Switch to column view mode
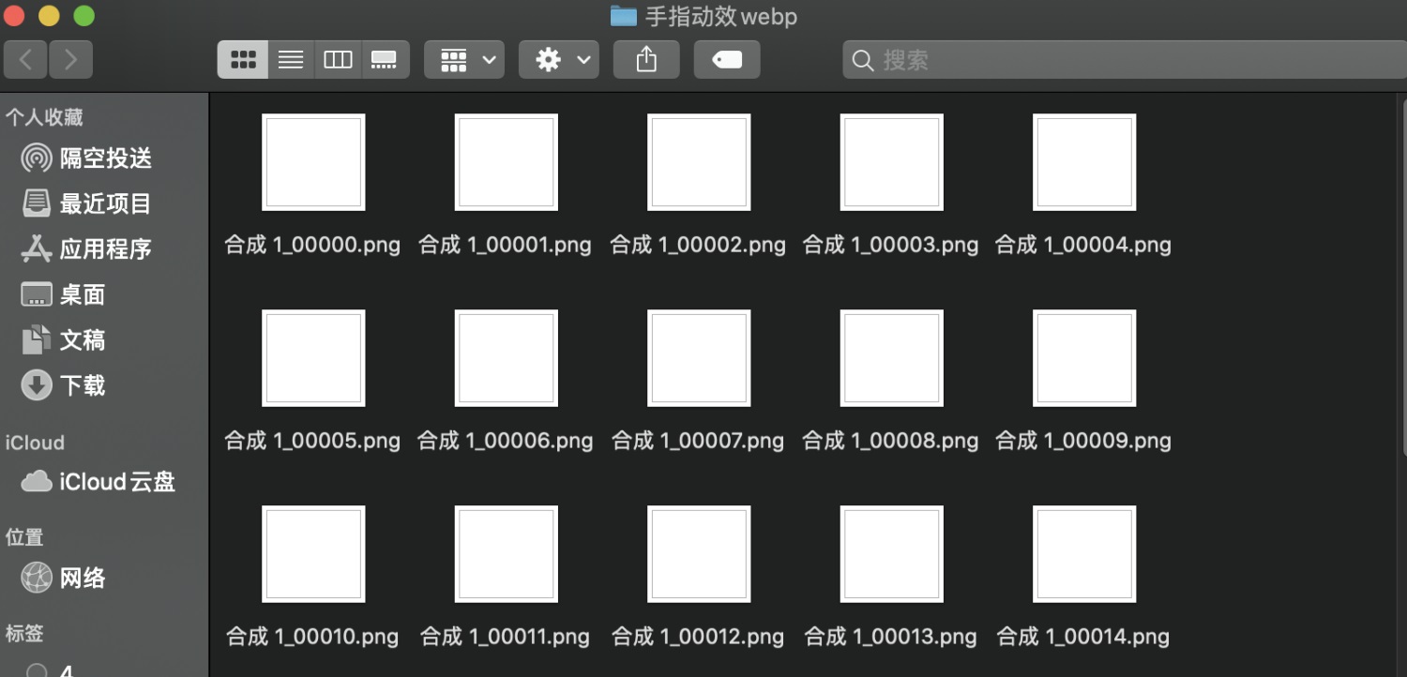This screenshot has height=677, width=1407. [x=338, y=60]
